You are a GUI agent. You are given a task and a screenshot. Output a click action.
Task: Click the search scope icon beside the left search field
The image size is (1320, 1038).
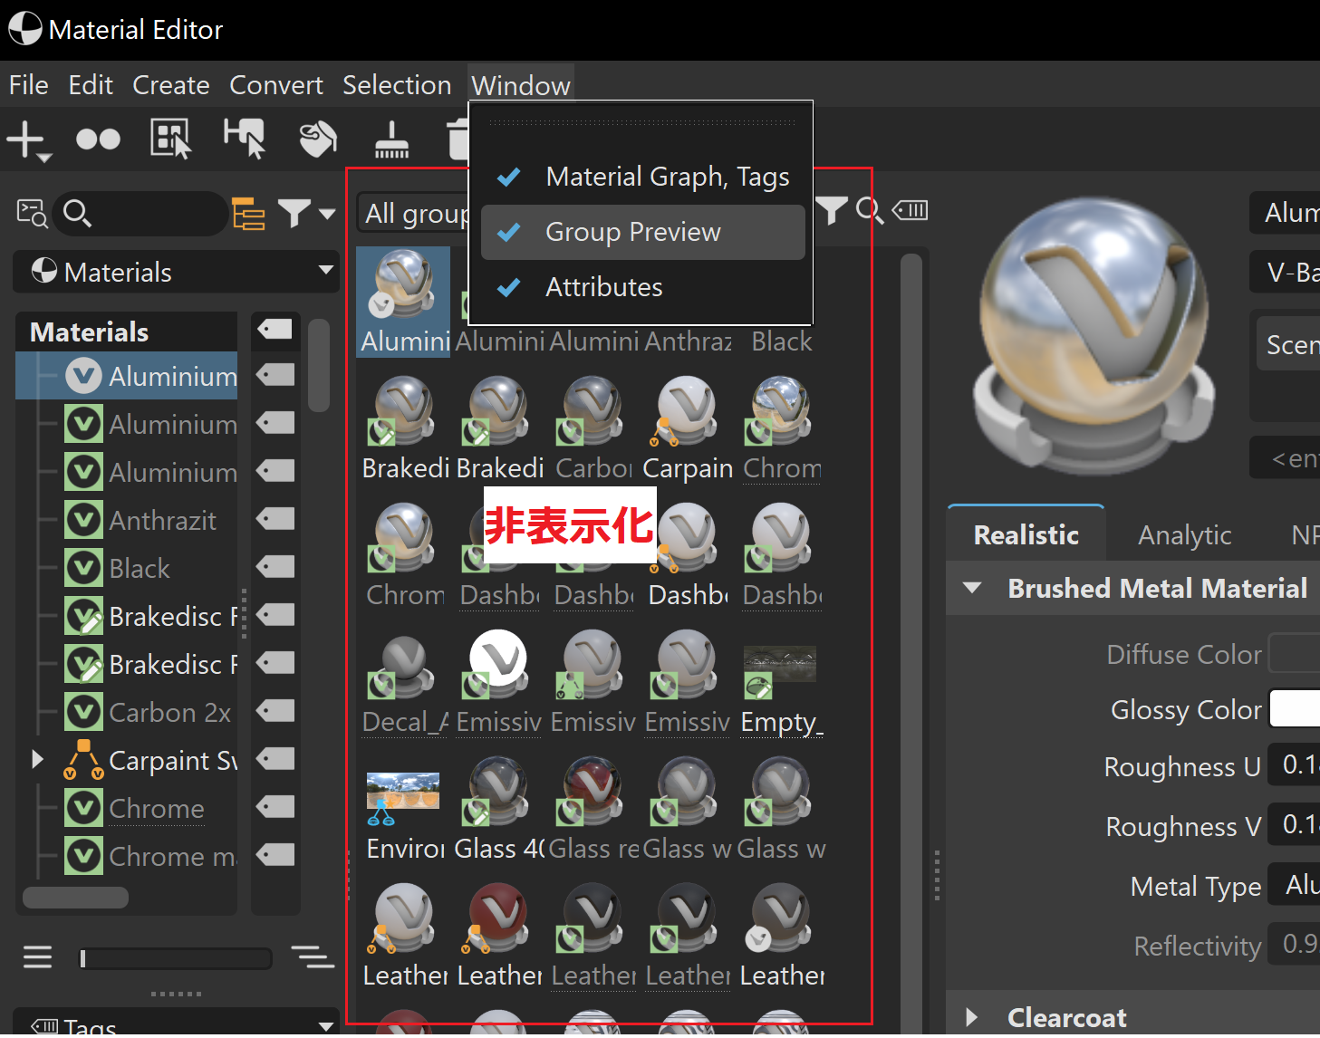point(33,214)
